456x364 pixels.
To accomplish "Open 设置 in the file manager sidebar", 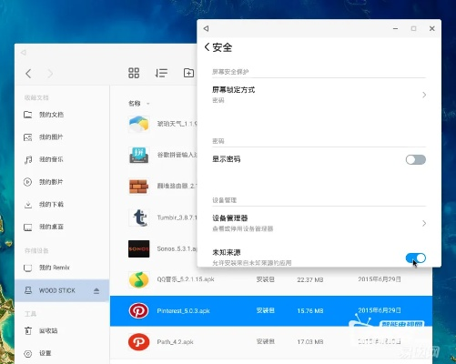I will [62, 353].
